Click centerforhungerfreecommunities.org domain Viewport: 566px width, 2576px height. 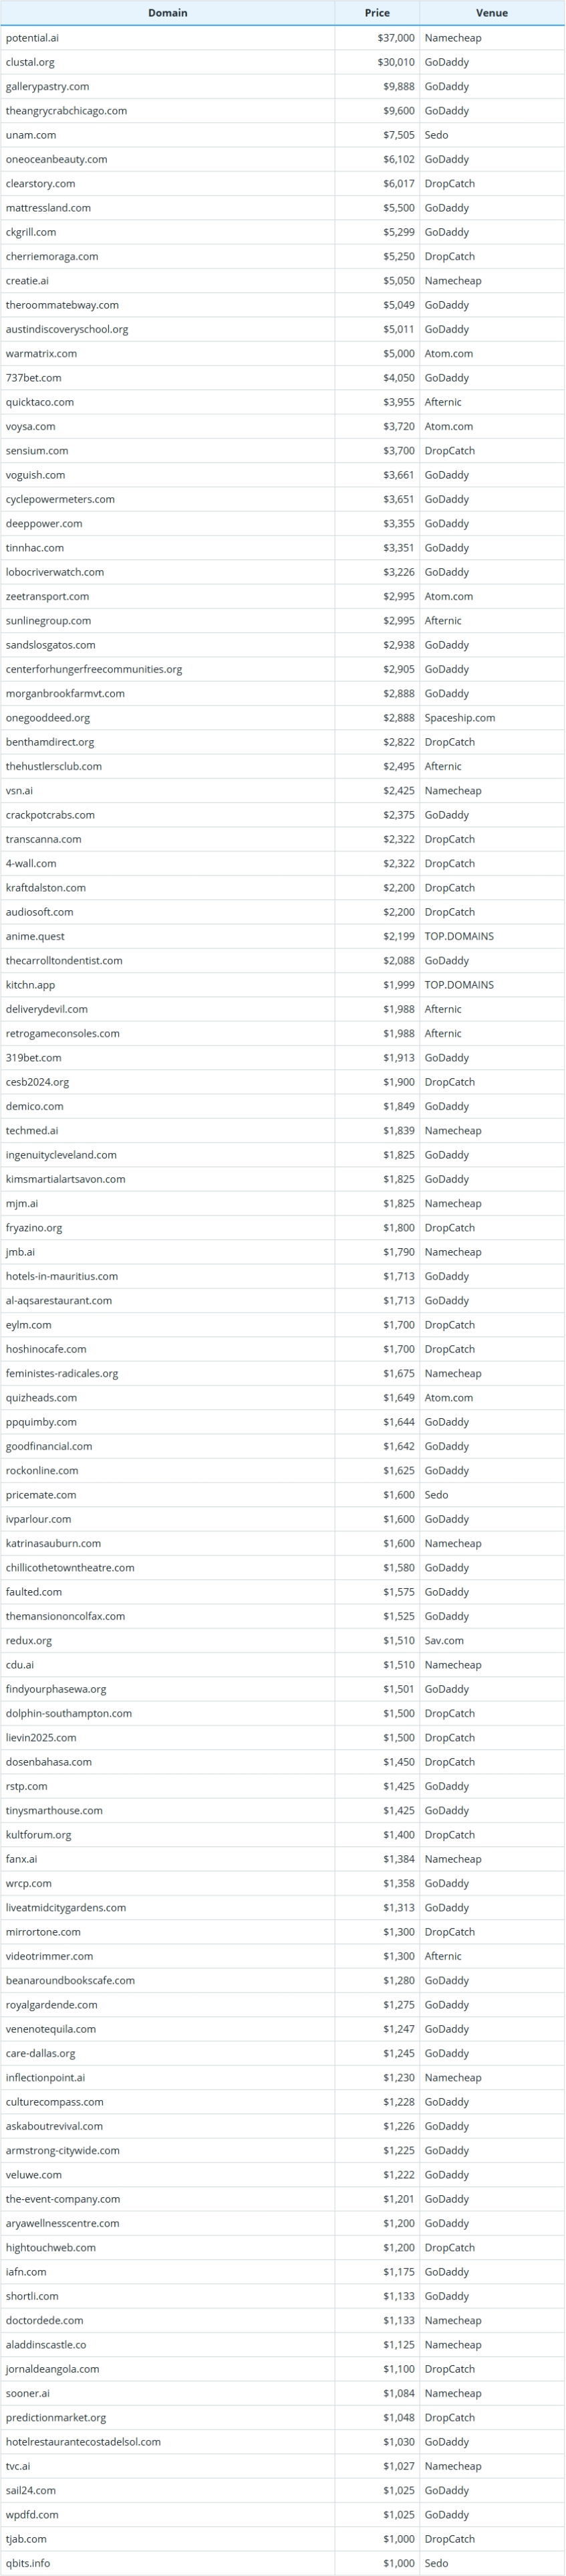click(94, 669)
